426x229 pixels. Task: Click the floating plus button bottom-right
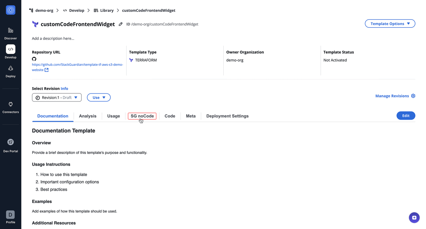click(x=414, y=218)
